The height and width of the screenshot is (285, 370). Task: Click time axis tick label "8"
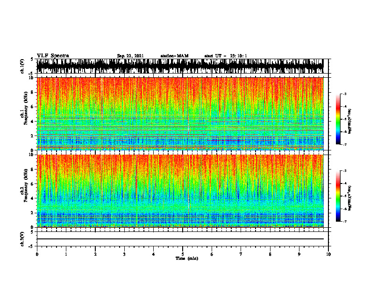270,254
